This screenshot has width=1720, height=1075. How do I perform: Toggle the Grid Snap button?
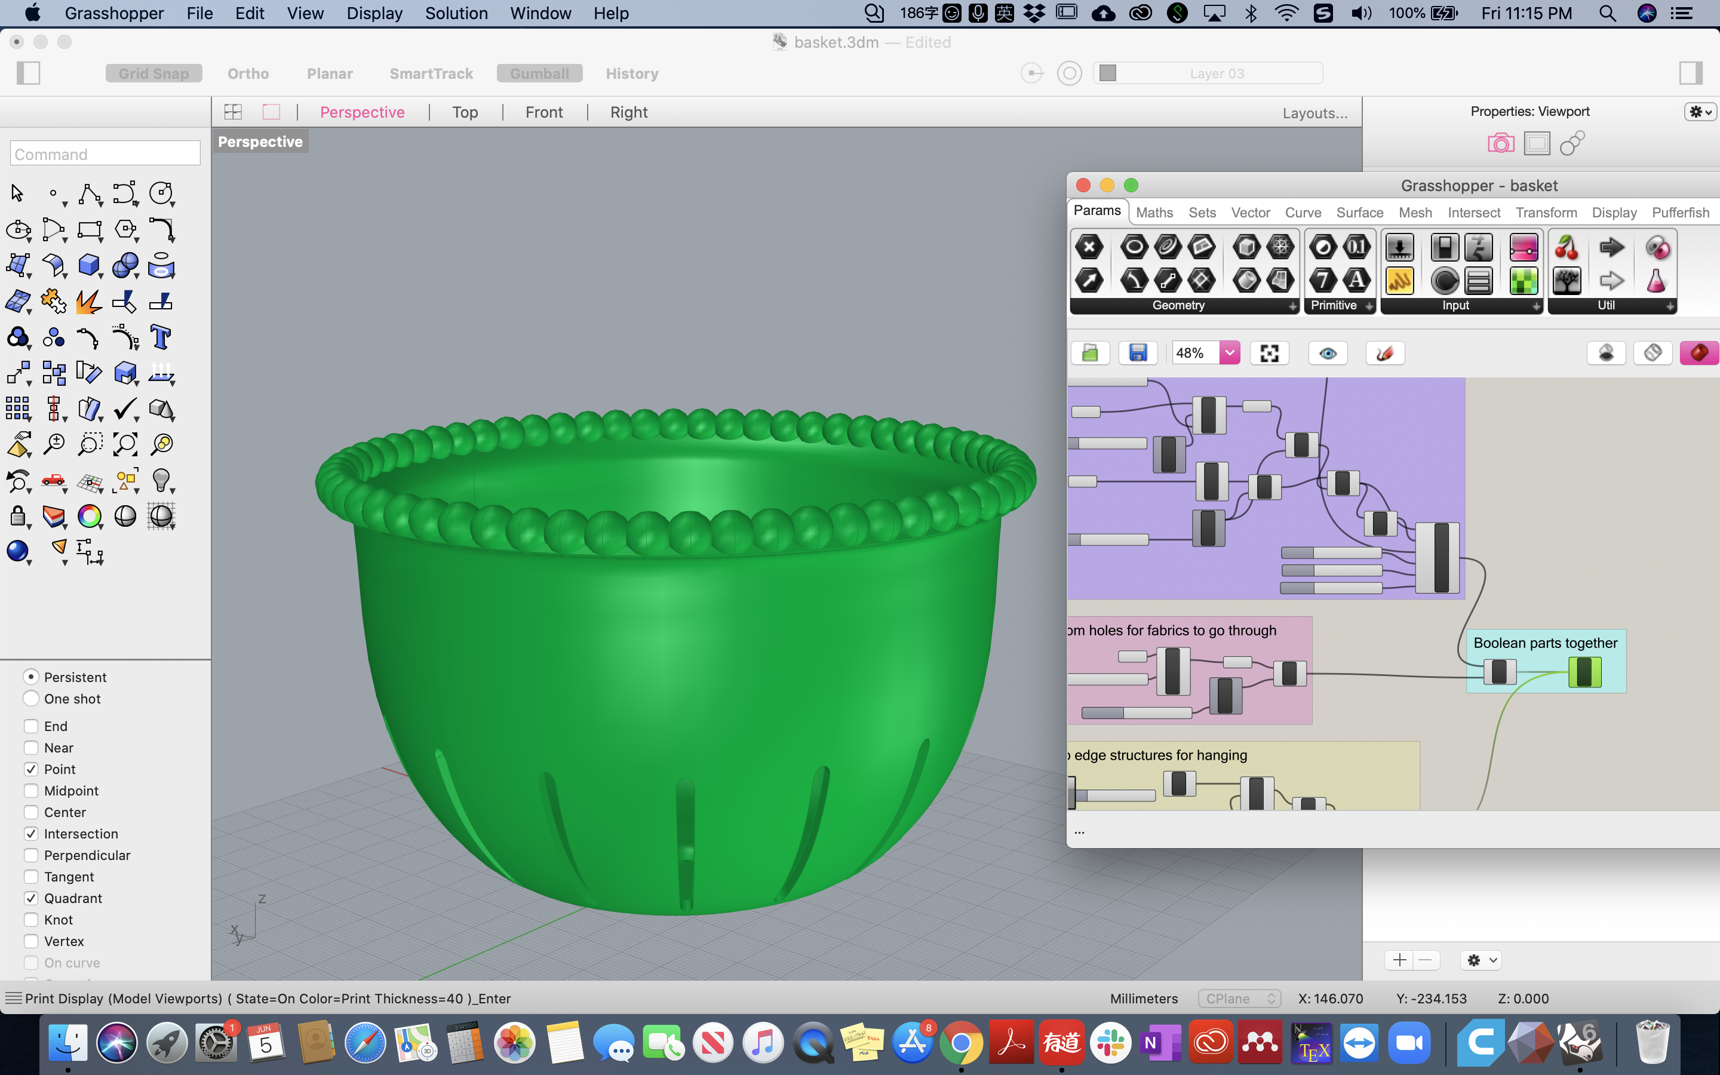click(153, 73)
